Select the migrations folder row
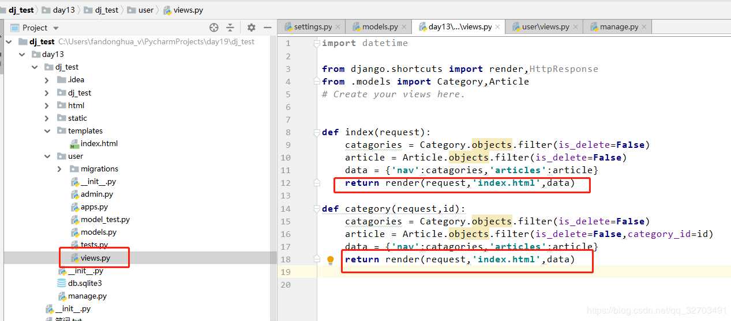 [93, 169]
